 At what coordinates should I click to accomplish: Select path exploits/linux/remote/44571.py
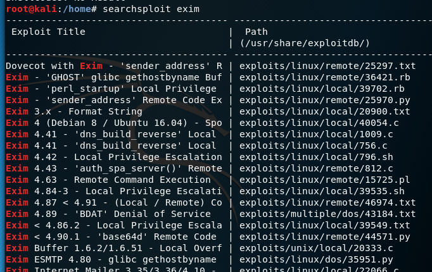click(324, 237)
